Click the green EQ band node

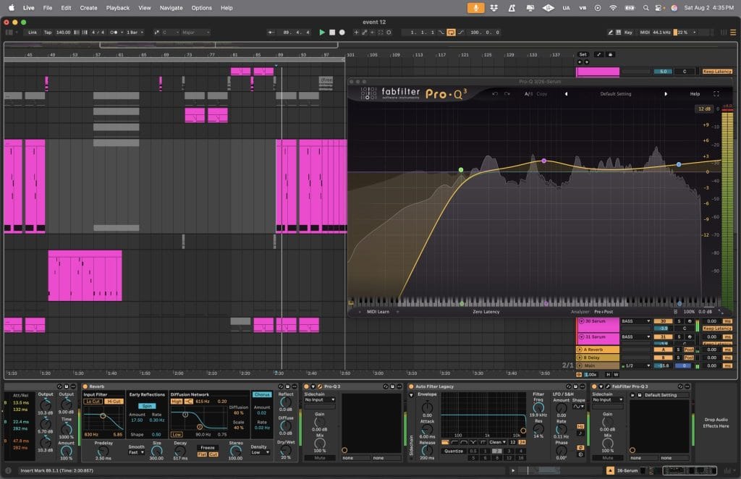461,170
